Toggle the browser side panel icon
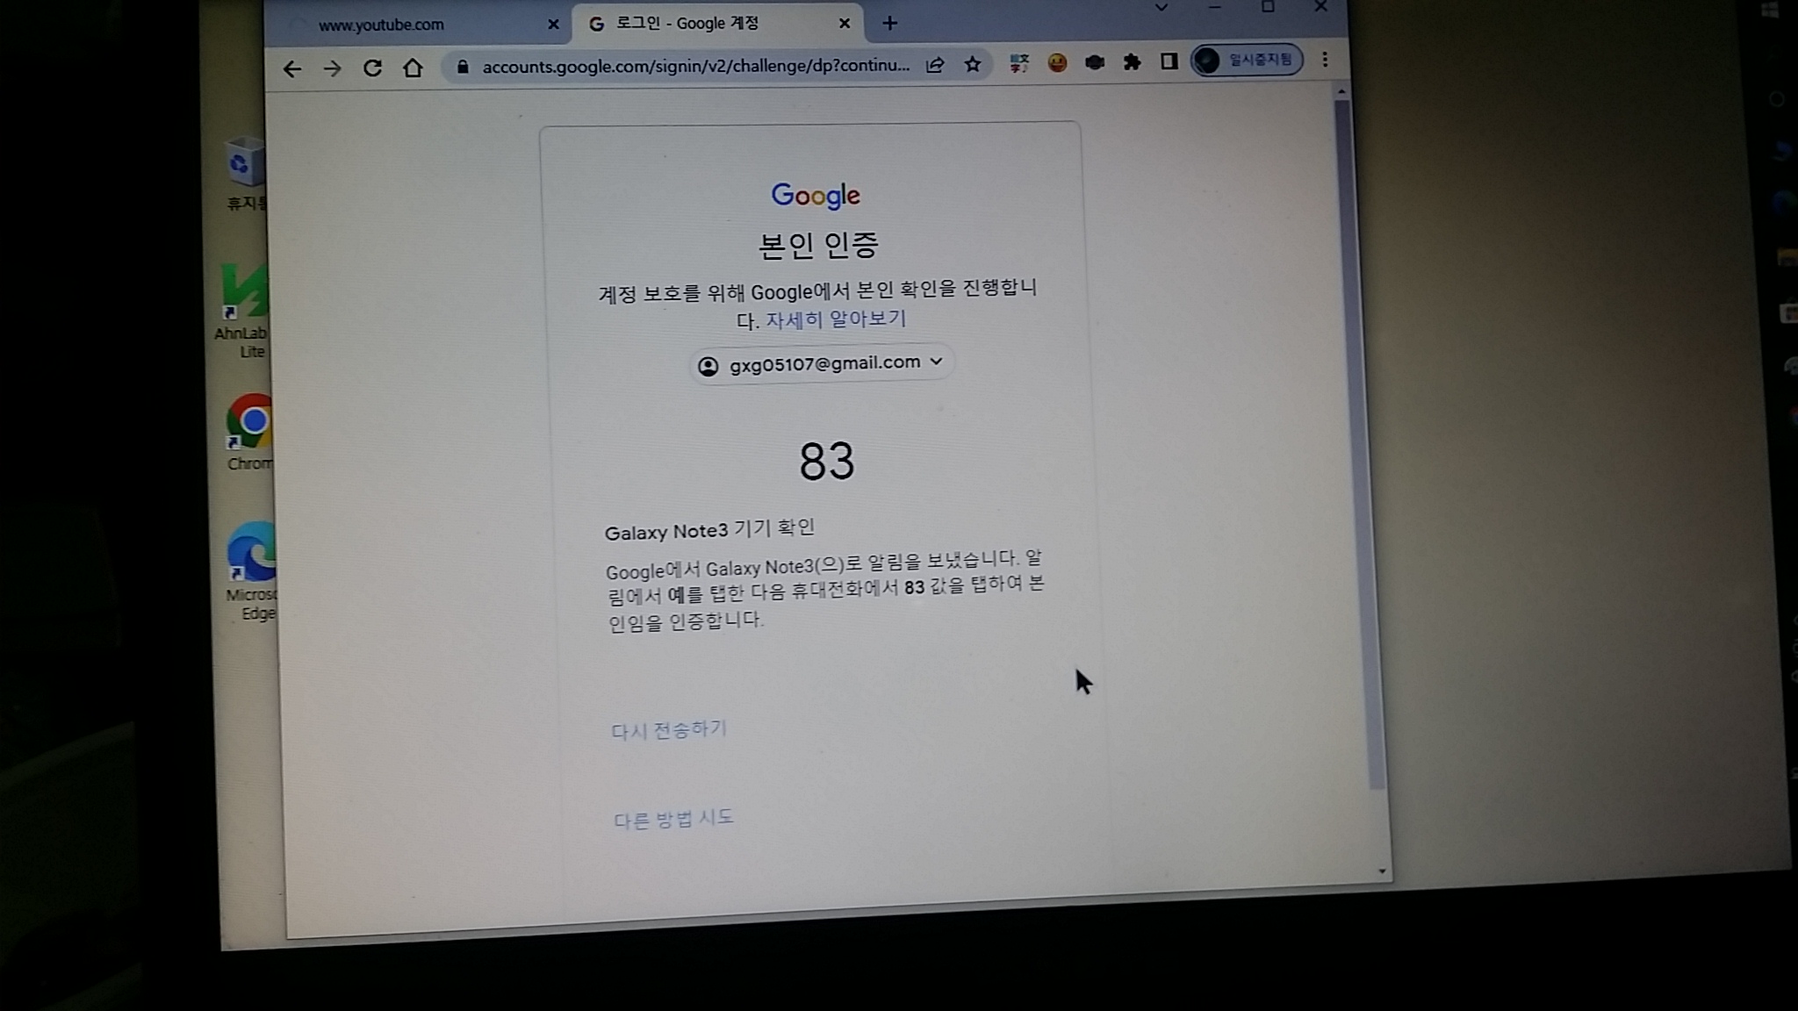 click(x=1169, y=61)
